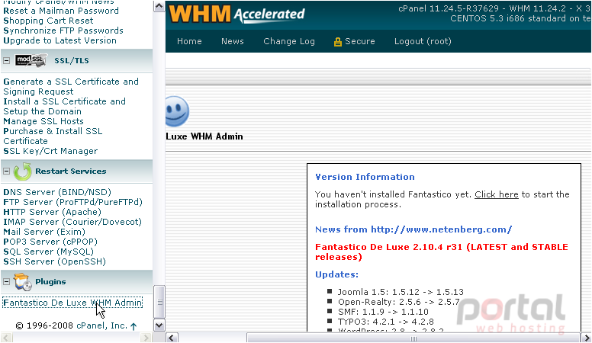Click the green Restart Services arrow icon
This screenshot has height=343, width=592.
click(22, 171)
